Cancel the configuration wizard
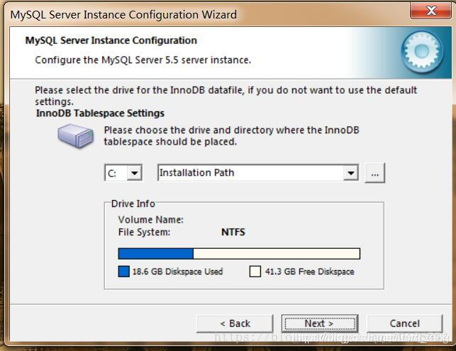 [404, 323]
